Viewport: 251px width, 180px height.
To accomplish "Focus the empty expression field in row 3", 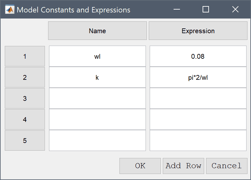I will (198, 98).
